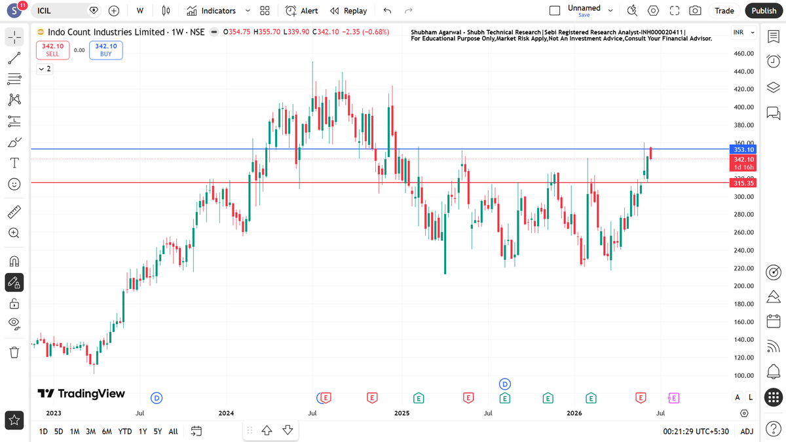This screenshot has height=442, width=786.
Task: Open the Fibonacci retracement tools
Action: (x=14, y=79)
